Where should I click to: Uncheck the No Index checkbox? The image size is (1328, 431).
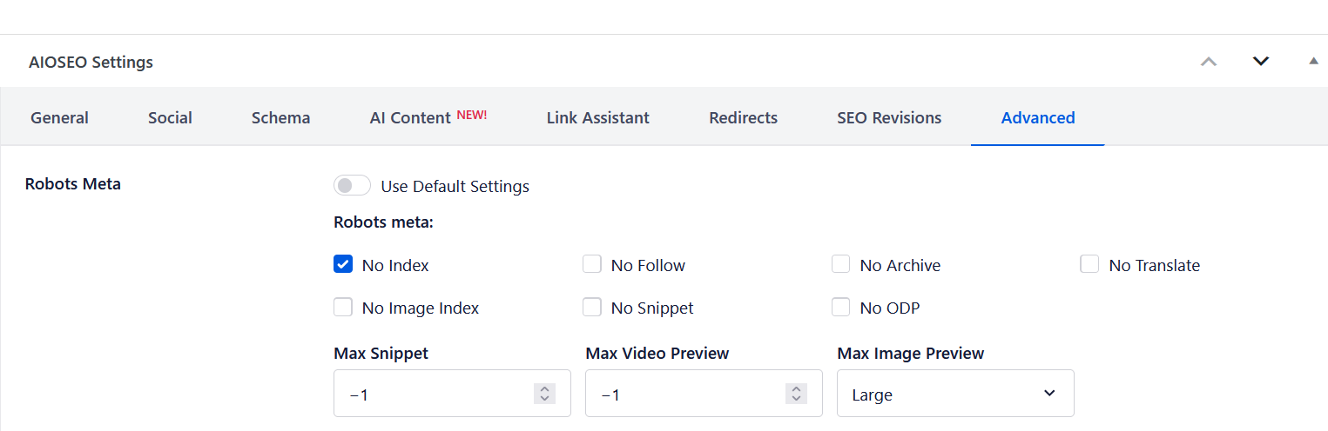tap(343, 264)
